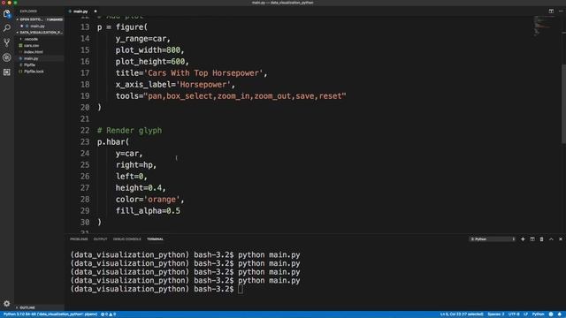Click 'p.hbar(' on line 23

point(113,142)
